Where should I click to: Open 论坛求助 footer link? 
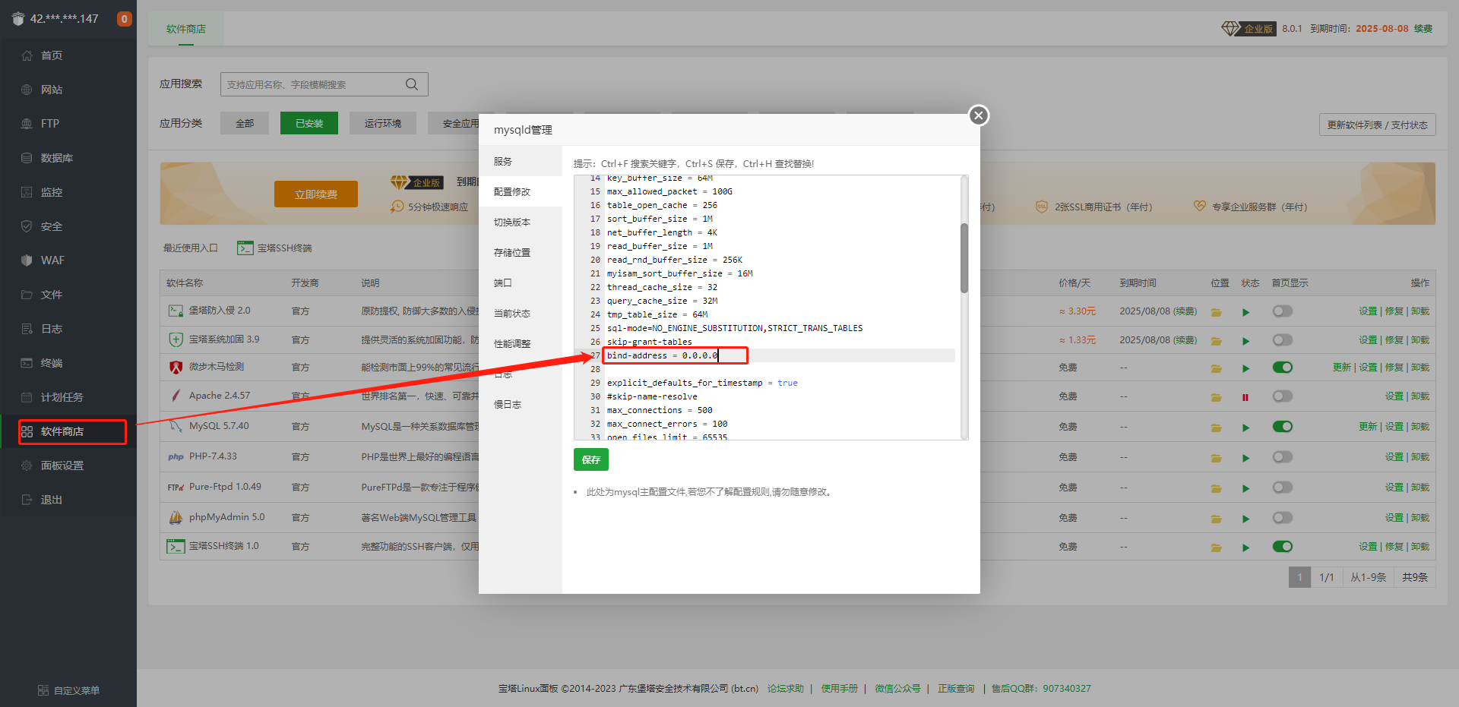coord(786,689)
